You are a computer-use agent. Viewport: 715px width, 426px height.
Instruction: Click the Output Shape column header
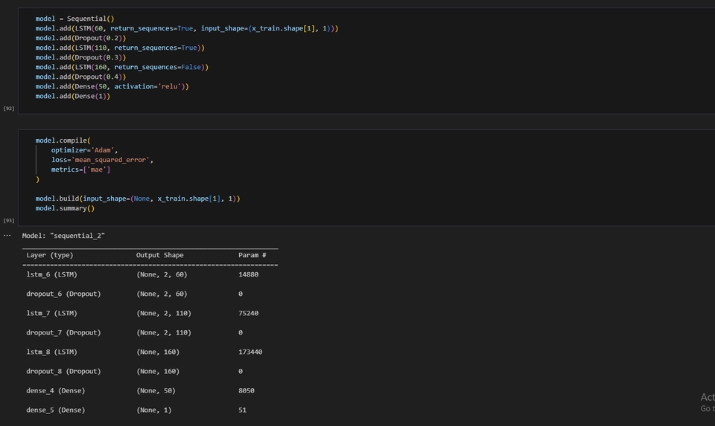160,255
